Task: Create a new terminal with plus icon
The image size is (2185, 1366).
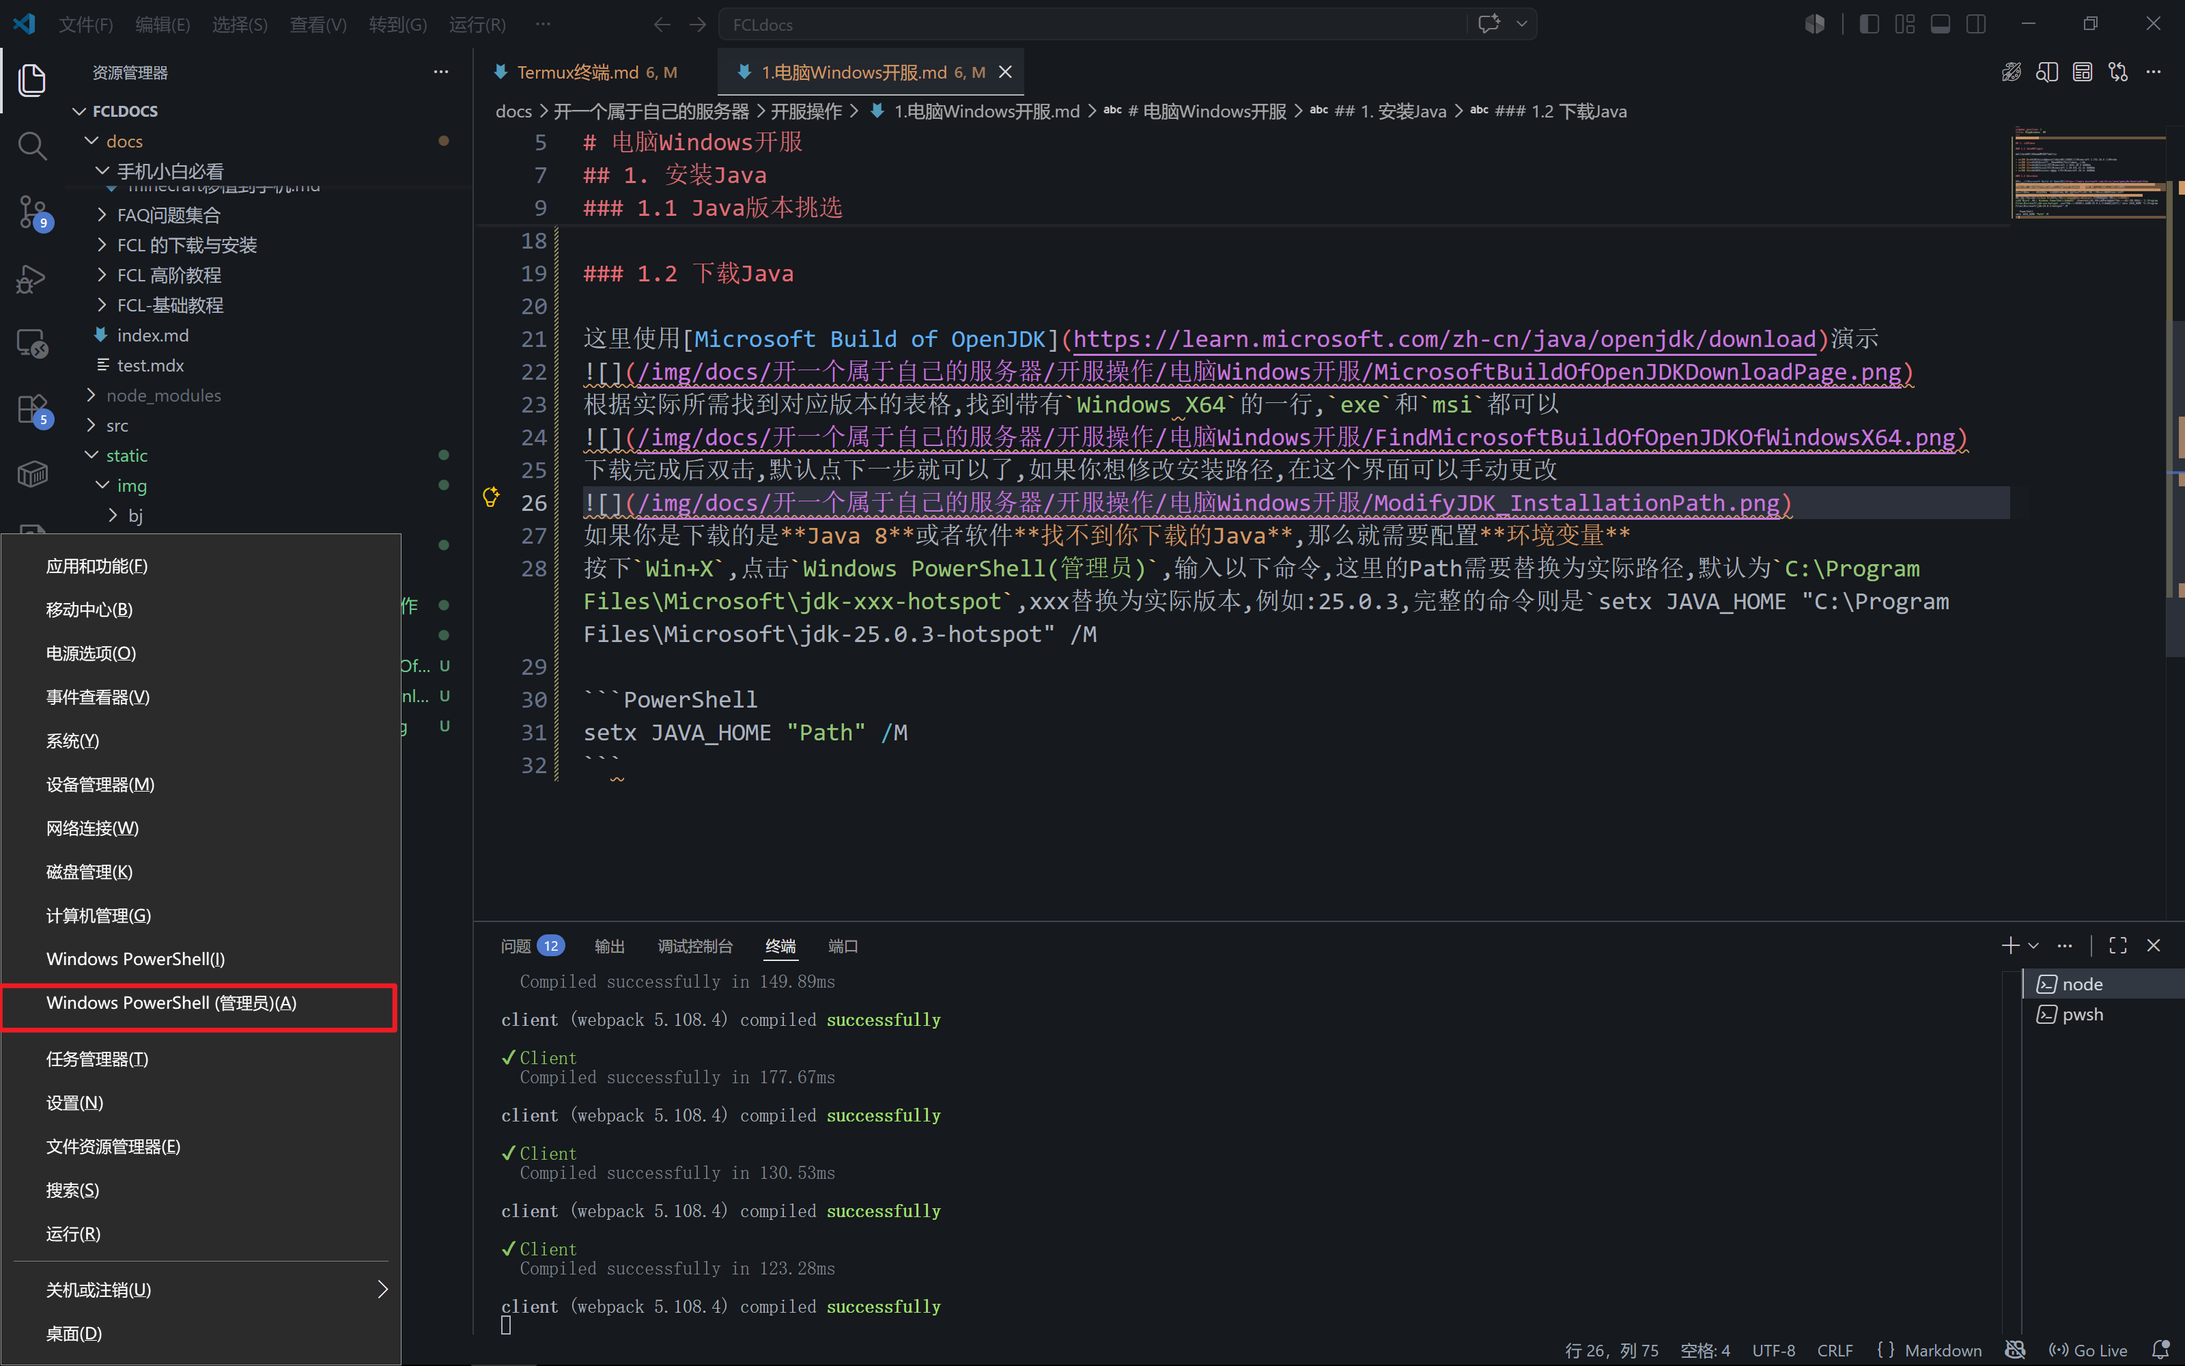Action: click(2010, 946)
